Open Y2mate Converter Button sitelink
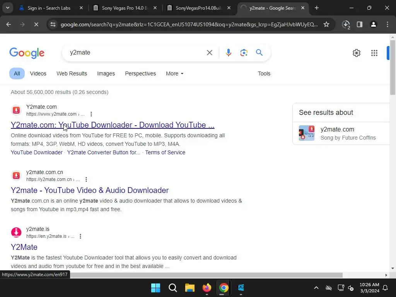 click(104, 152)
